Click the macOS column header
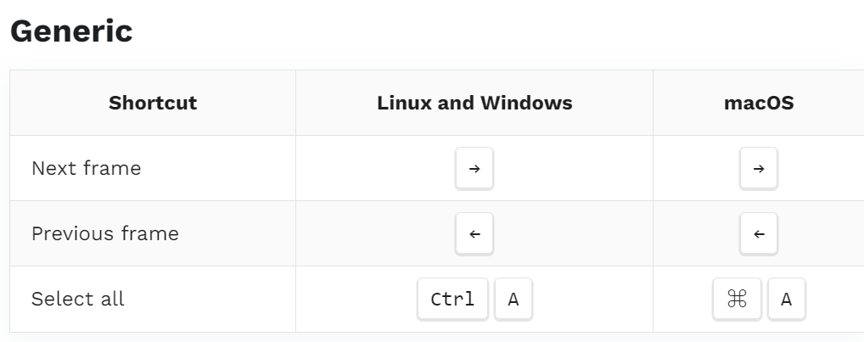Image resolution: width=864 pixels, height=342 pixels. 759,103
